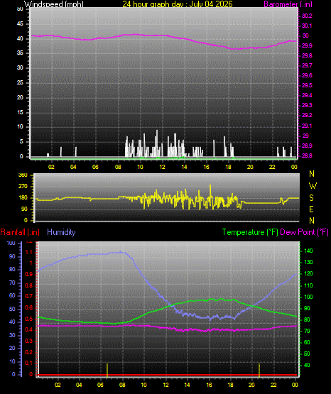Select the 'Rainfall (.in)' legend label
331x394 pixels.
(x=20, y=232)
